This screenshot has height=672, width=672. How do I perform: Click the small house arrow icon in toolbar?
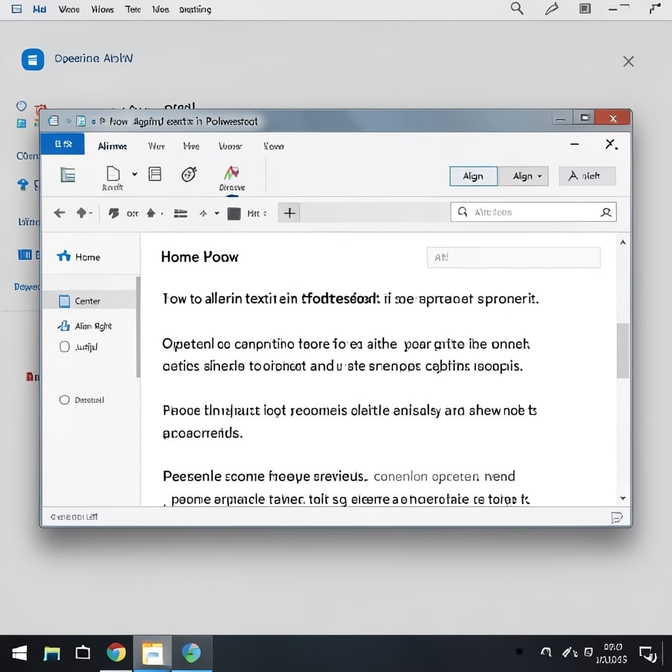point(151,213)
